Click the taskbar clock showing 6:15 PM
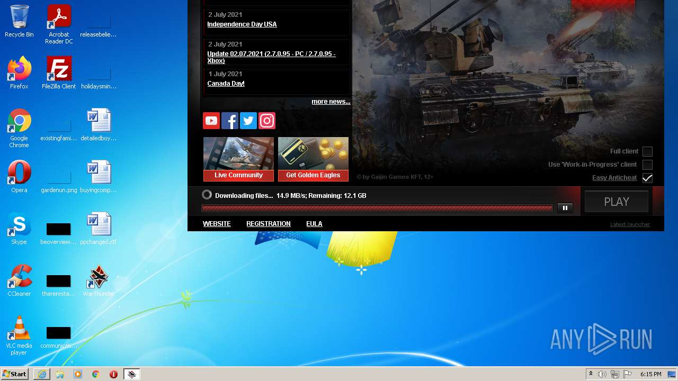Viewport: 678px width, 381px height. coord(650,374)
